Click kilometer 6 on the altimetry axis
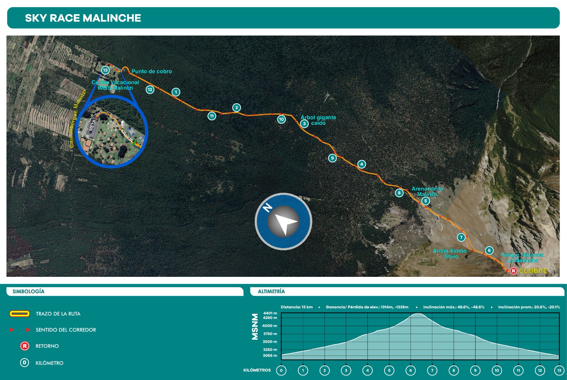The height and width of the screenshot is (380, 567). (411, 370)
